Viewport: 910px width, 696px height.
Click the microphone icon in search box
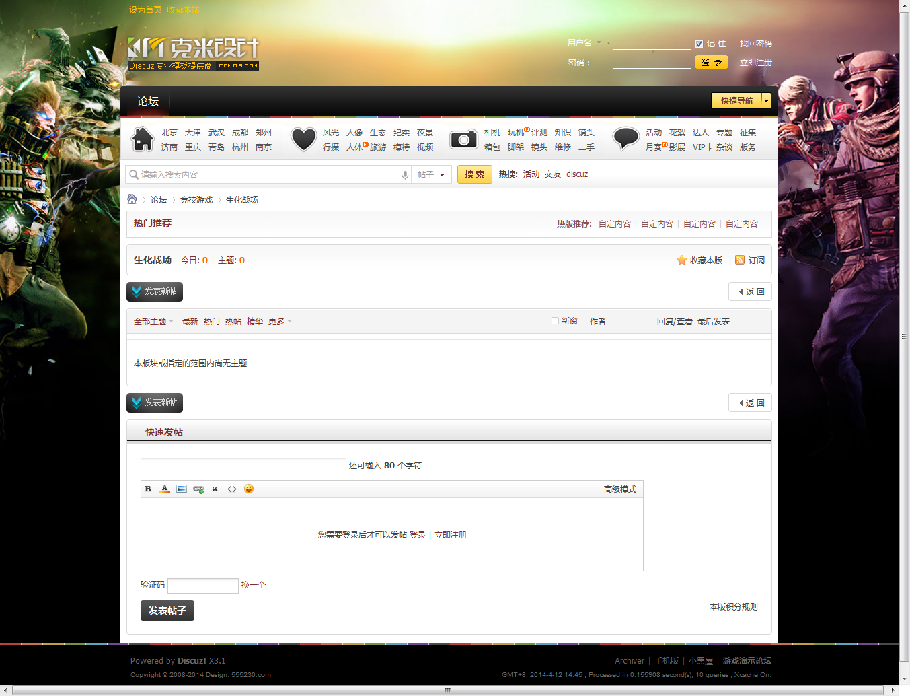(x=405, y=175)
